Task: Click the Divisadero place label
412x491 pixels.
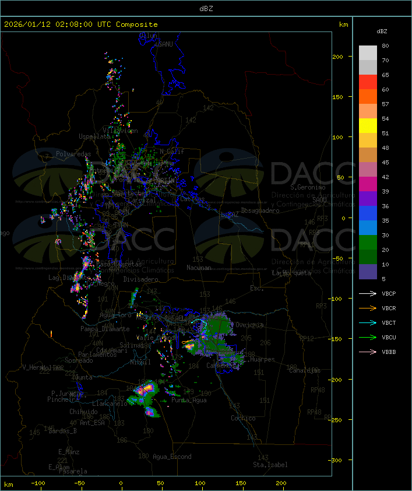Action: coord(140,279)
